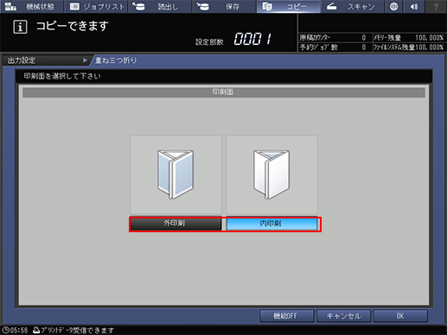Click the メモリー残量 100.000% readout
Screen dimensions: 447x335
coord(409,38)
